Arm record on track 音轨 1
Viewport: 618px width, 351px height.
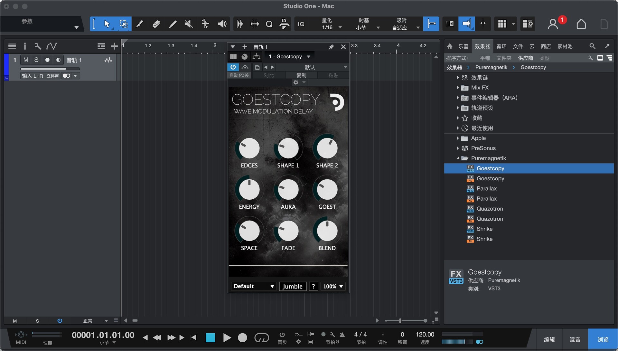point(47,60)
